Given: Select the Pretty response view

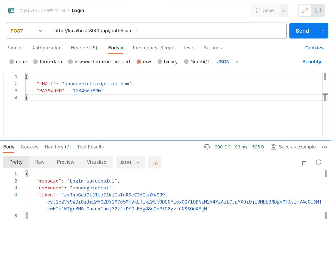Looking at the screenshot, I should [16, 162].
